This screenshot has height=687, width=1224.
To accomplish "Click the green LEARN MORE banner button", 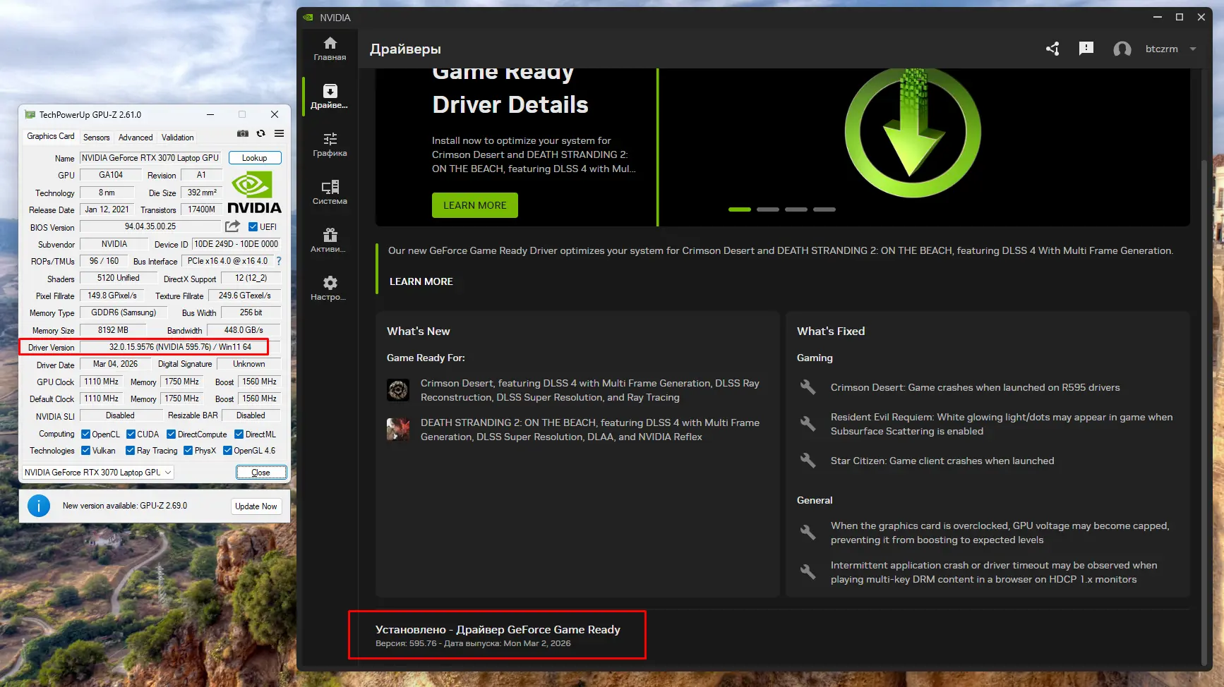I will point(475,205).
